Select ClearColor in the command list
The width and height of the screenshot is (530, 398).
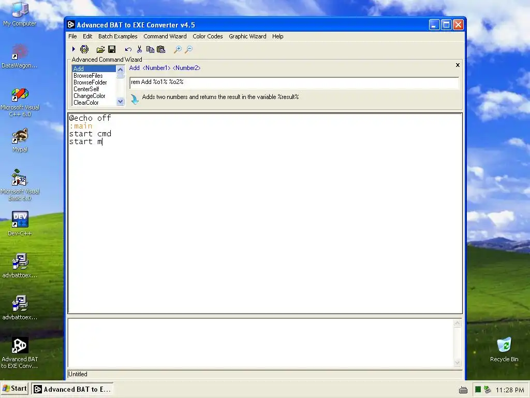tap(94, 103)
